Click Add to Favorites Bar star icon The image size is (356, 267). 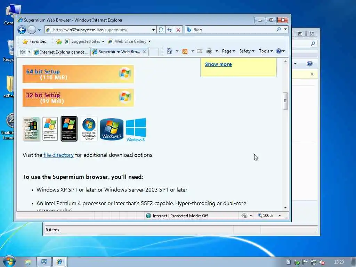[59, 41]
